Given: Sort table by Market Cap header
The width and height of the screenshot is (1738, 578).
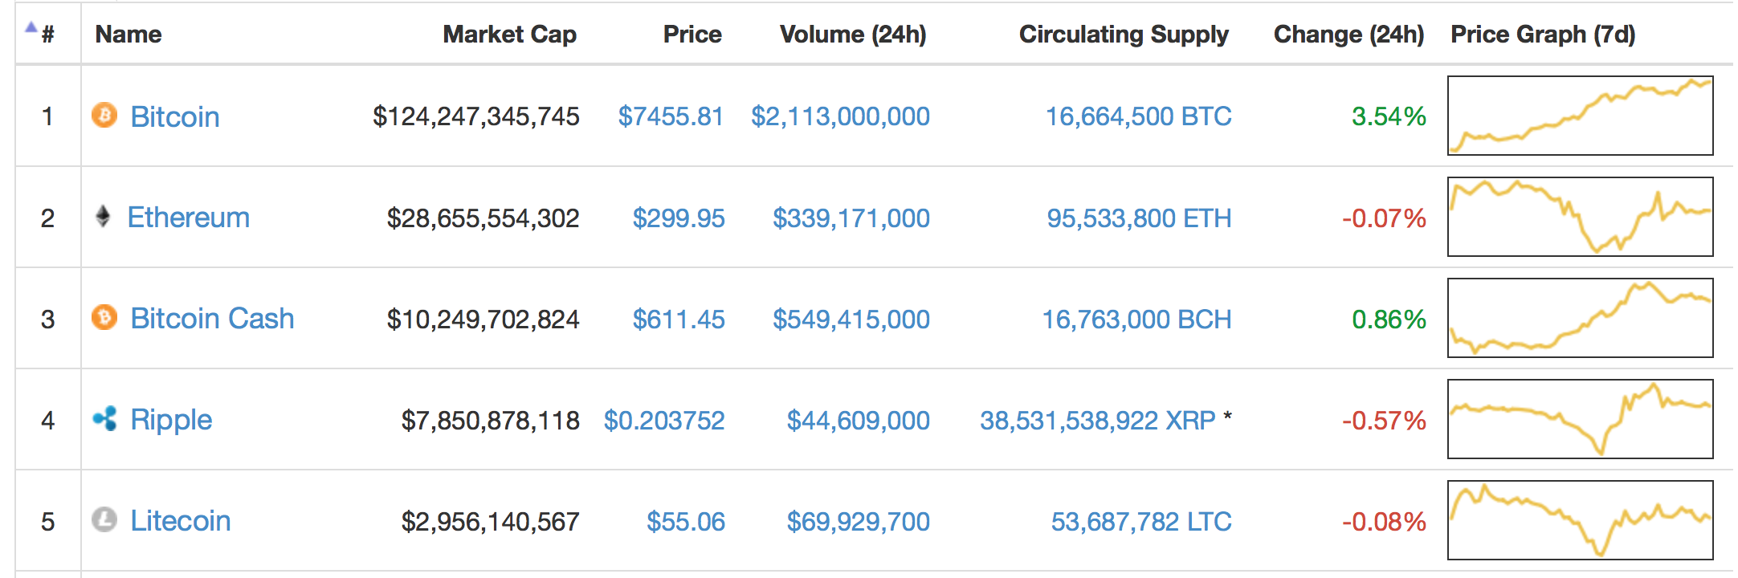Looking at the screenshot, I should (509, 35).
